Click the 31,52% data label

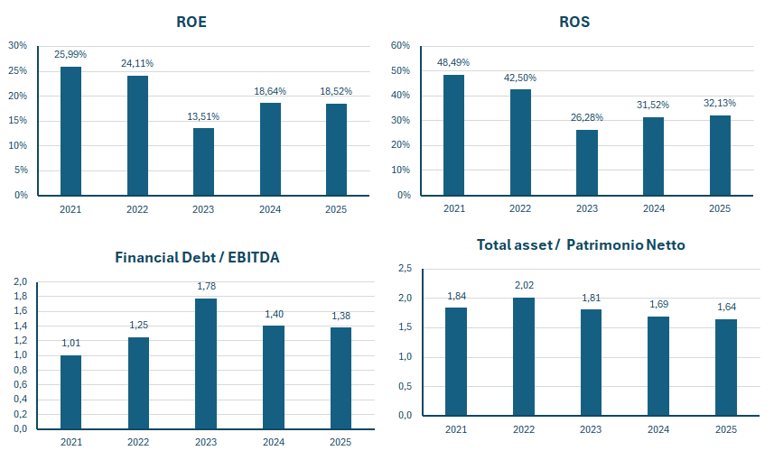click(x=653, y=105)
